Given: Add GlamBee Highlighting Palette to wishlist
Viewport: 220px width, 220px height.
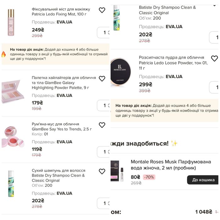Looking at the screenshot, I should tap(102, 79).
